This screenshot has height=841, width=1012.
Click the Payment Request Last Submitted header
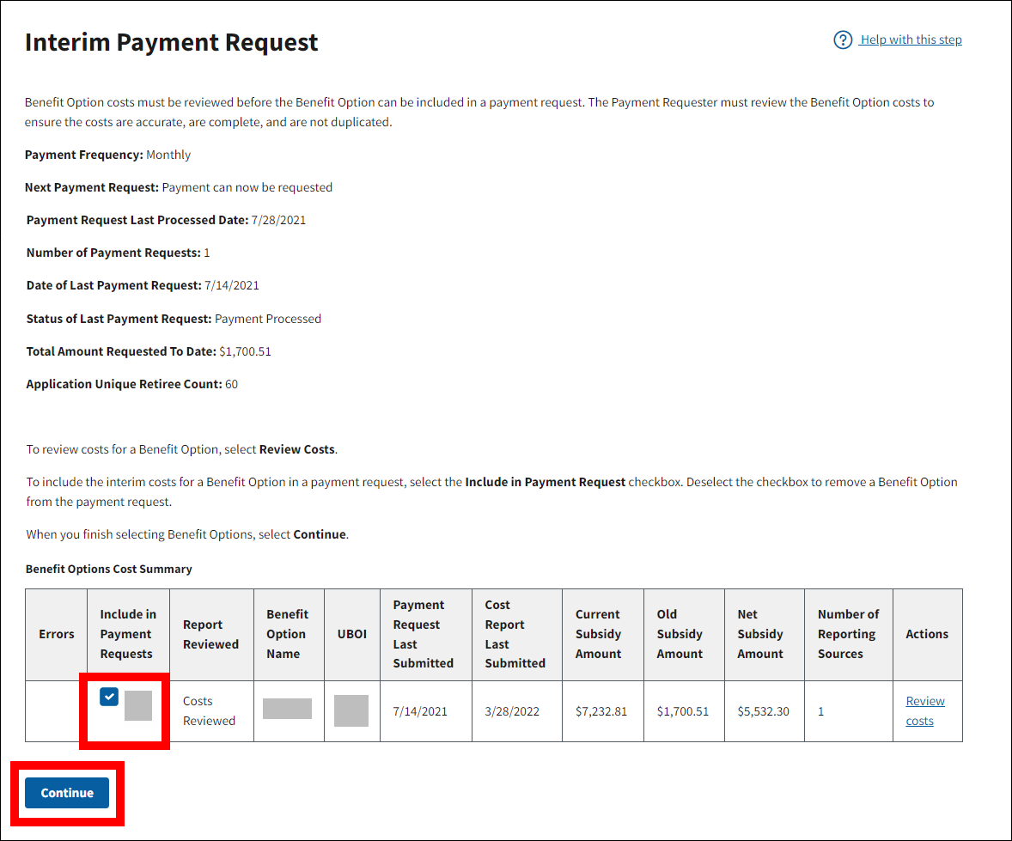[x=423, y=634]
